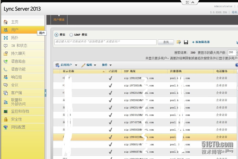
Task: Click the IM 和状态 chat bubble icon
Action: click(x=6, y=46)
